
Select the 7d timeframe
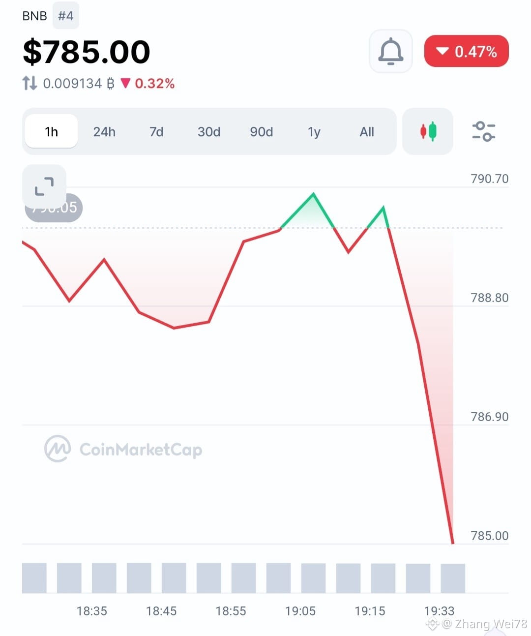[156, 132]
